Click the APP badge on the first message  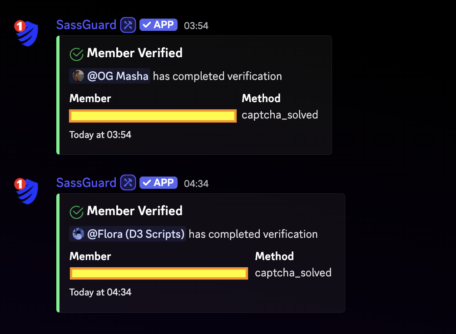click(x=158, y=25)
